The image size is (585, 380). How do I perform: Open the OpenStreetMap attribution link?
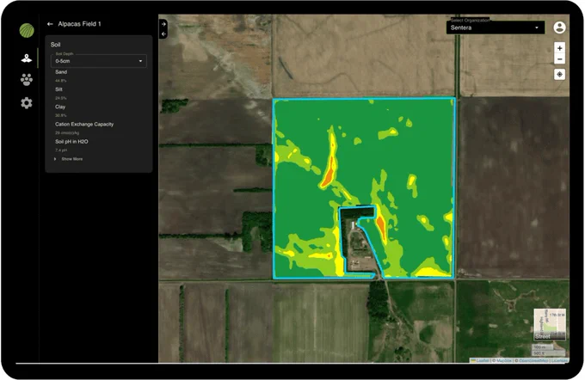[534, 360]
